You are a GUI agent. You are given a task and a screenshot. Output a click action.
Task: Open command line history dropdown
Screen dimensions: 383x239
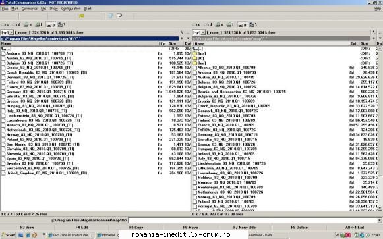click(x=379, y=220)
